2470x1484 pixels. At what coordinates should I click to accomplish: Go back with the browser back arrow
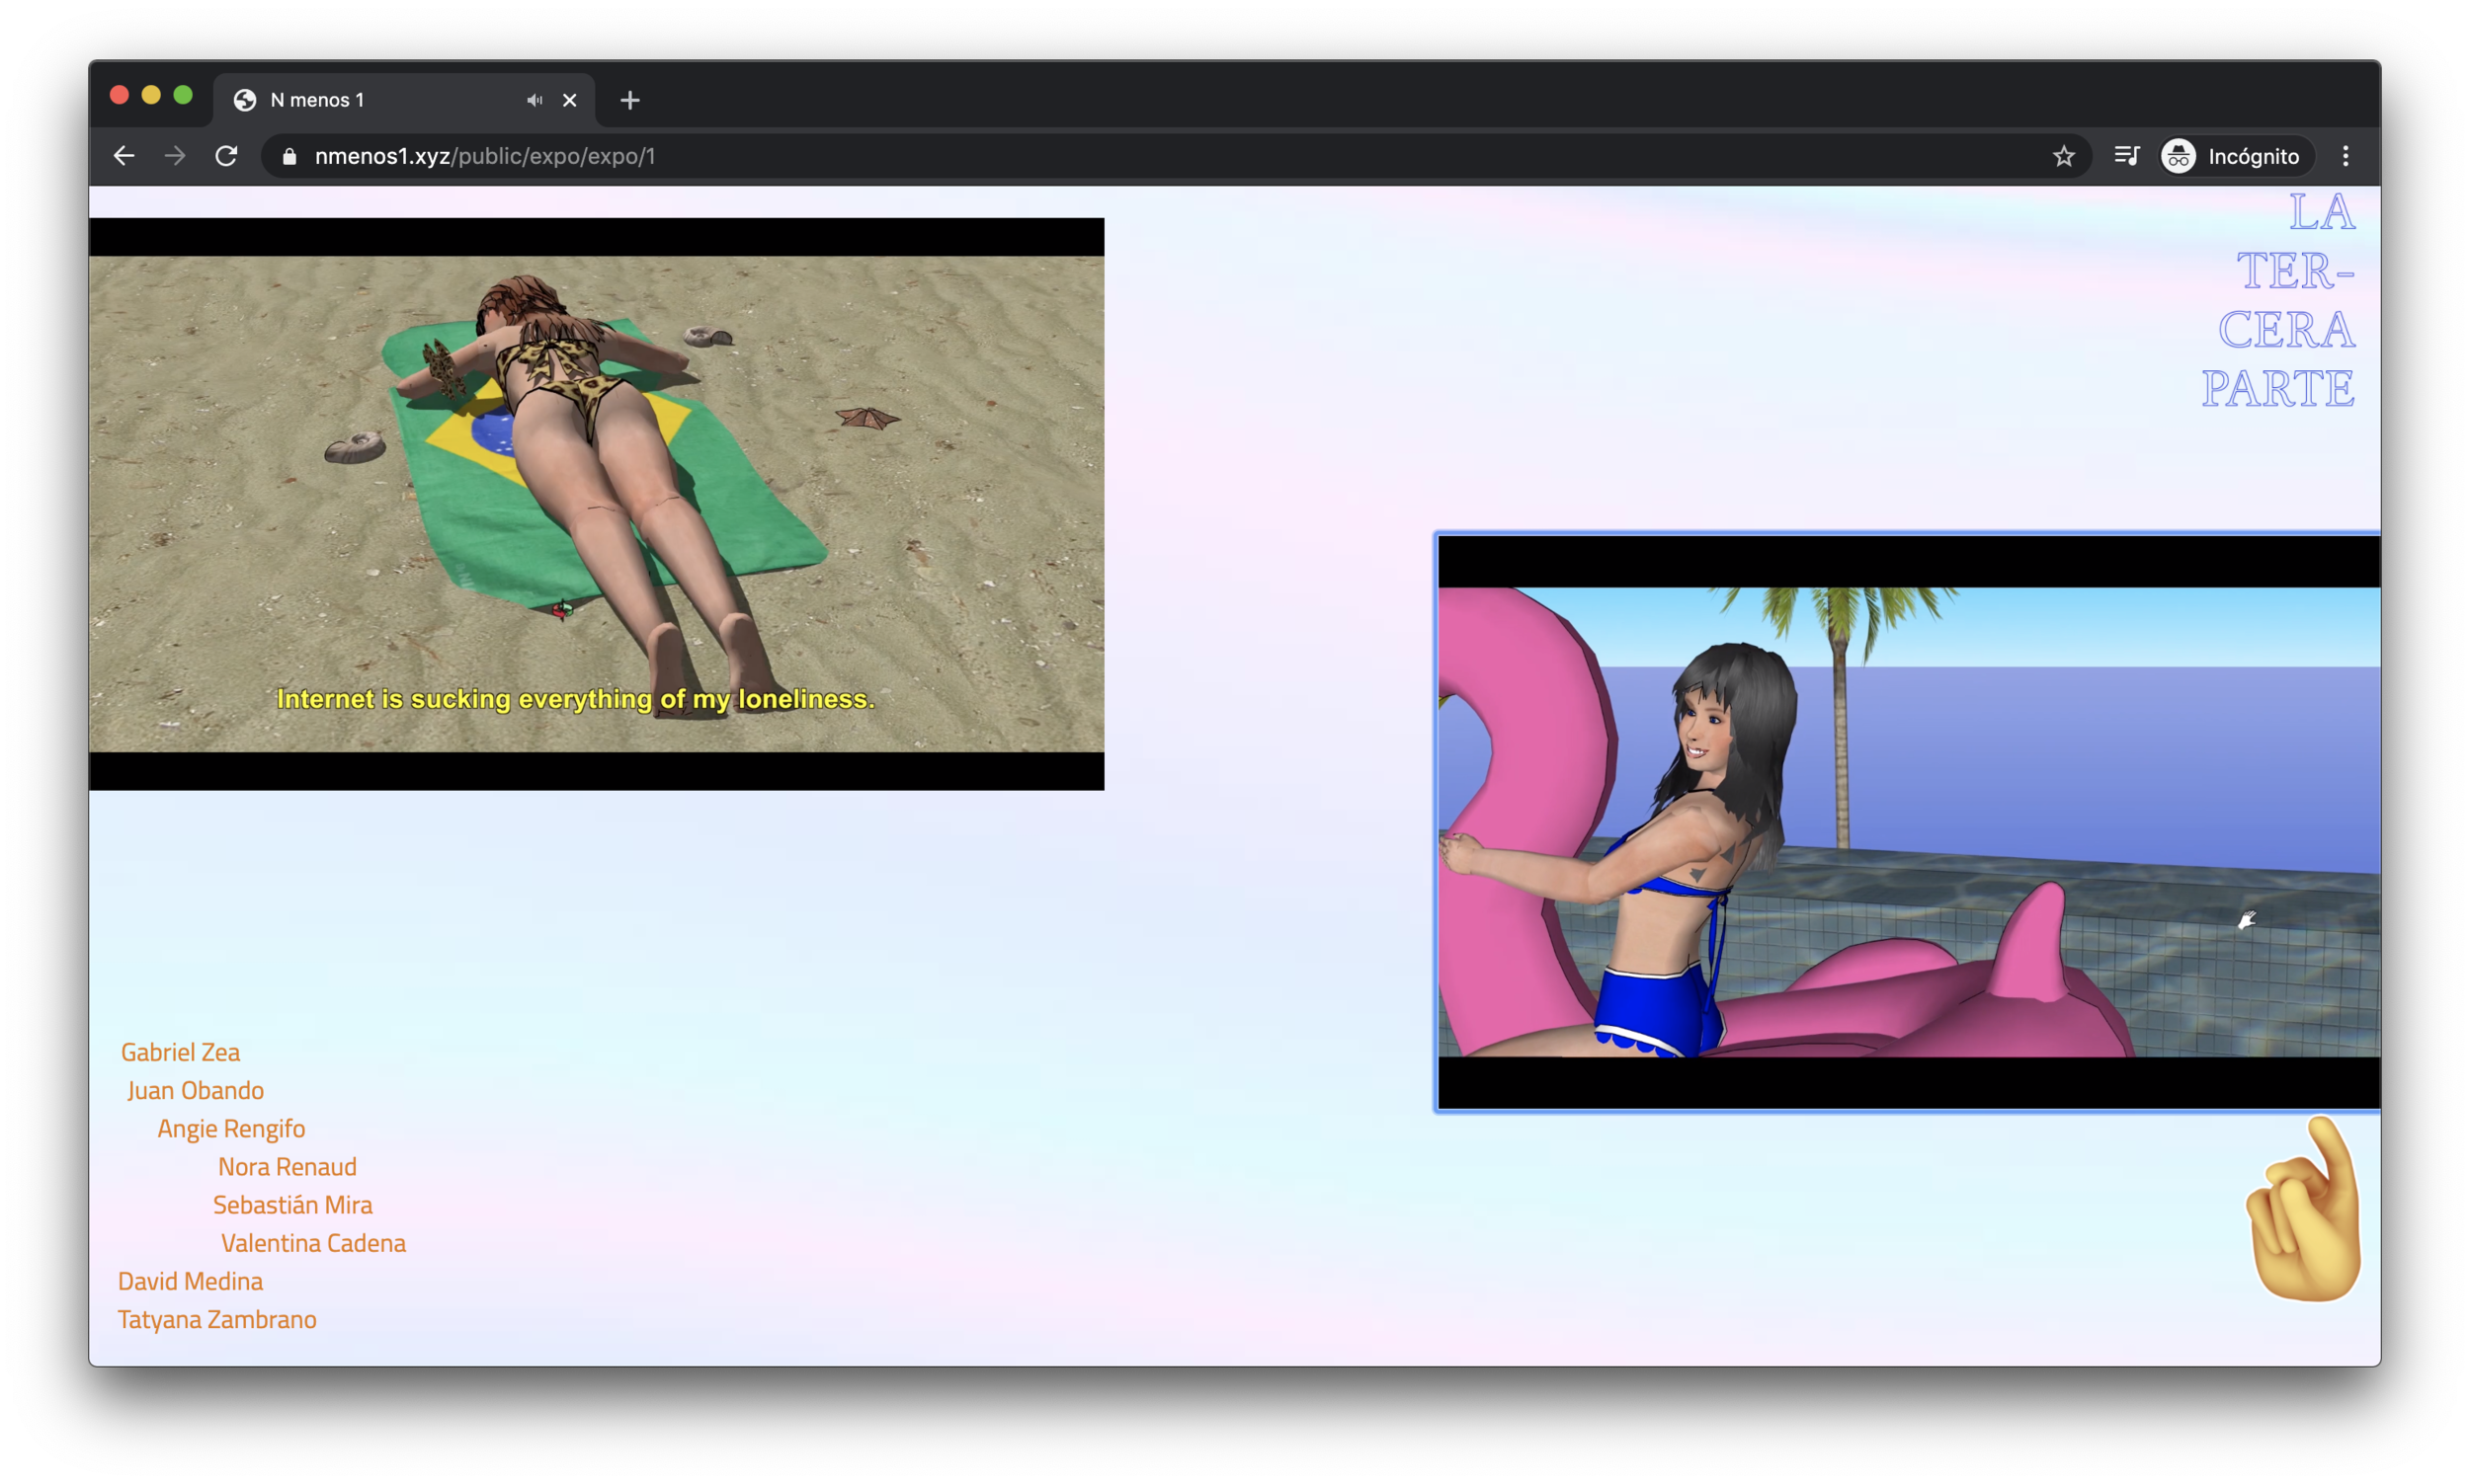pyautogui.click(x=124, y=156)
